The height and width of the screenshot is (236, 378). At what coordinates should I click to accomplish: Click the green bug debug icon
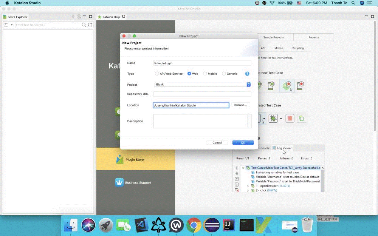(x=273, y=118)
